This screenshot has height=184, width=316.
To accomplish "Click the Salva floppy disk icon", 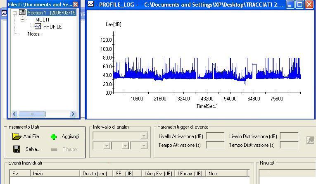I will pyautogui.click(x=17, y=149).
